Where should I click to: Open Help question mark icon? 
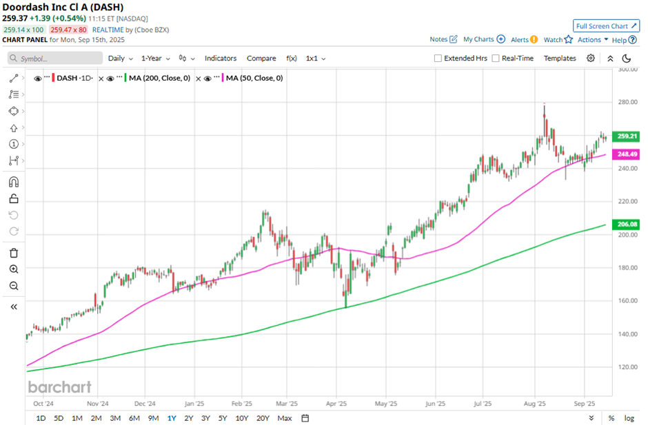coord(632,40)
